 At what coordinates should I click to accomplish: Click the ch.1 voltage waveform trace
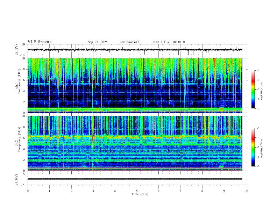[x=135, y=50]
